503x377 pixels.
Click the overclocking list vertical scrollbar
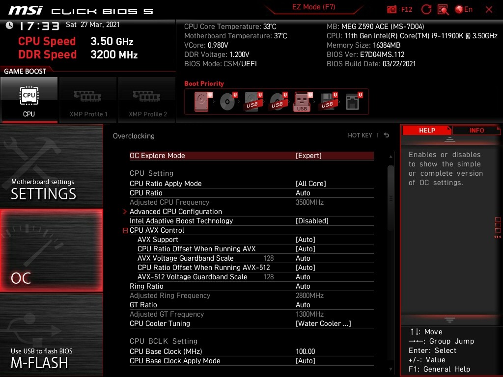[391, 196]
